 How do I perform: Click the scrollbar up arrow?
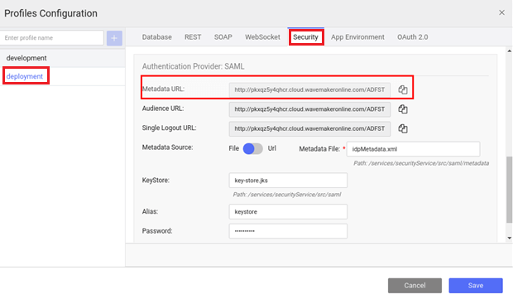point(509,51)
